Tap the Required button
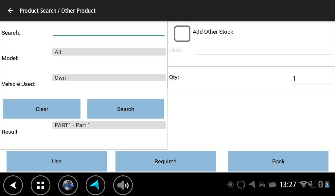Viewport: 335px width, 196px height. [x=166, y=161]
